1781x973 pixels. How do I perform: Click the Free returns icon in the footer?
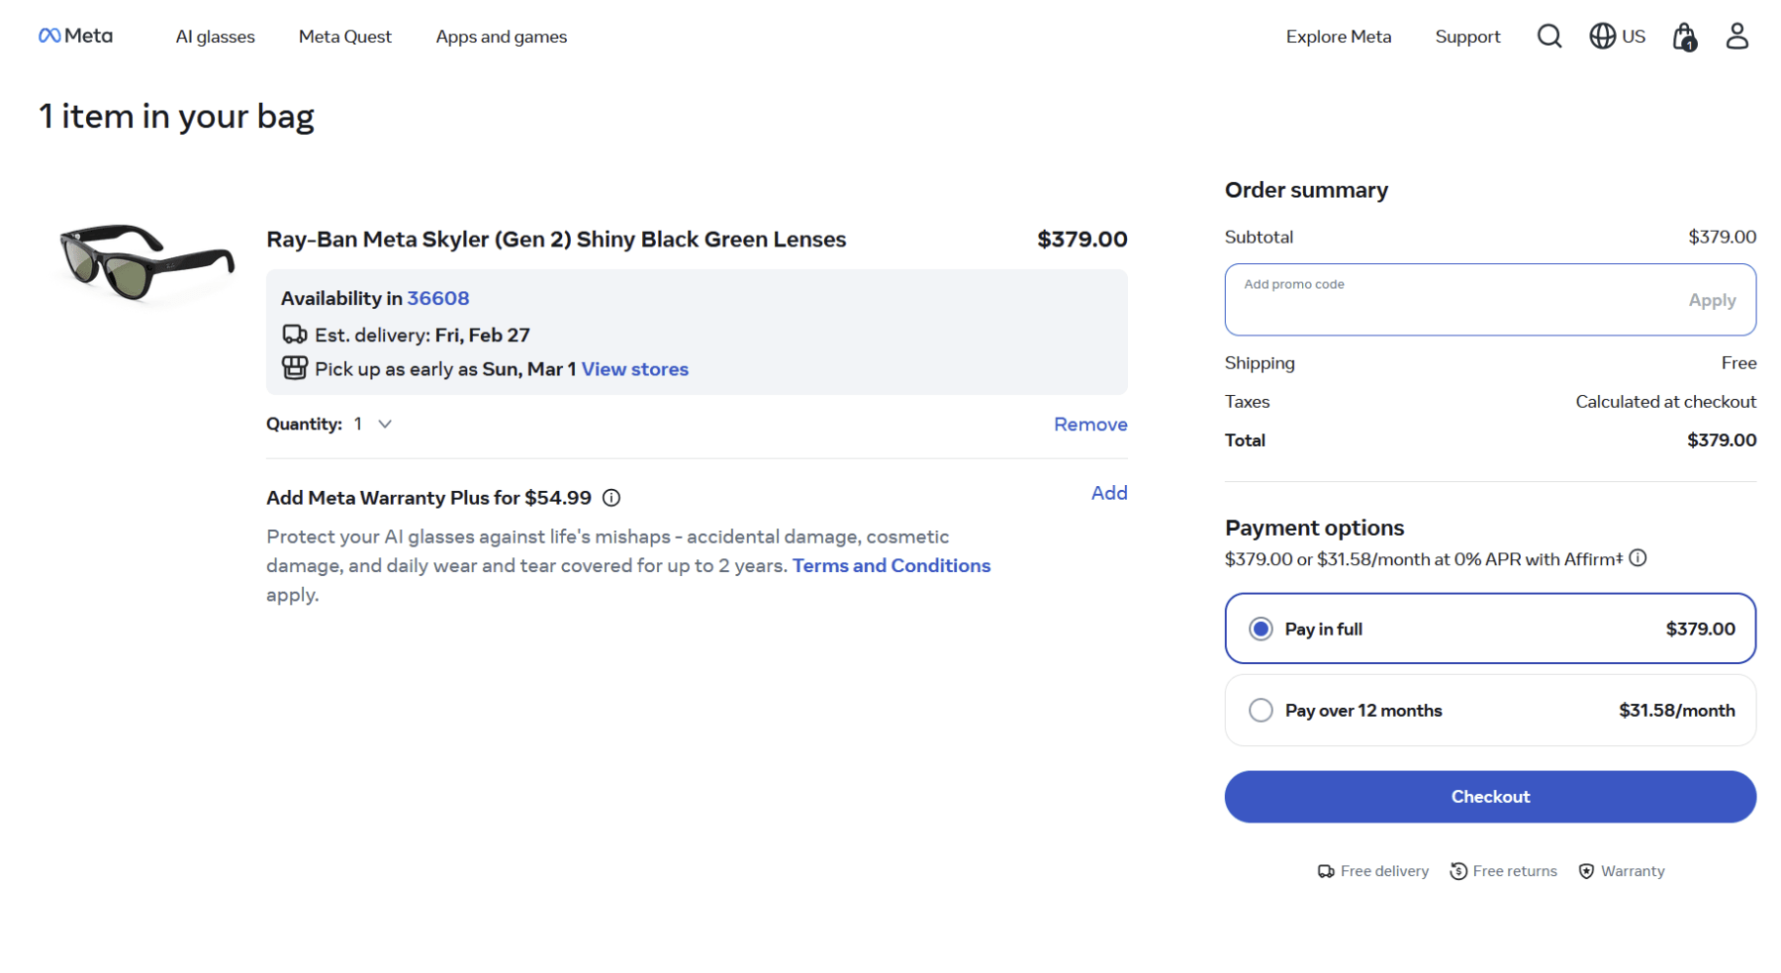coord(1457,870)
